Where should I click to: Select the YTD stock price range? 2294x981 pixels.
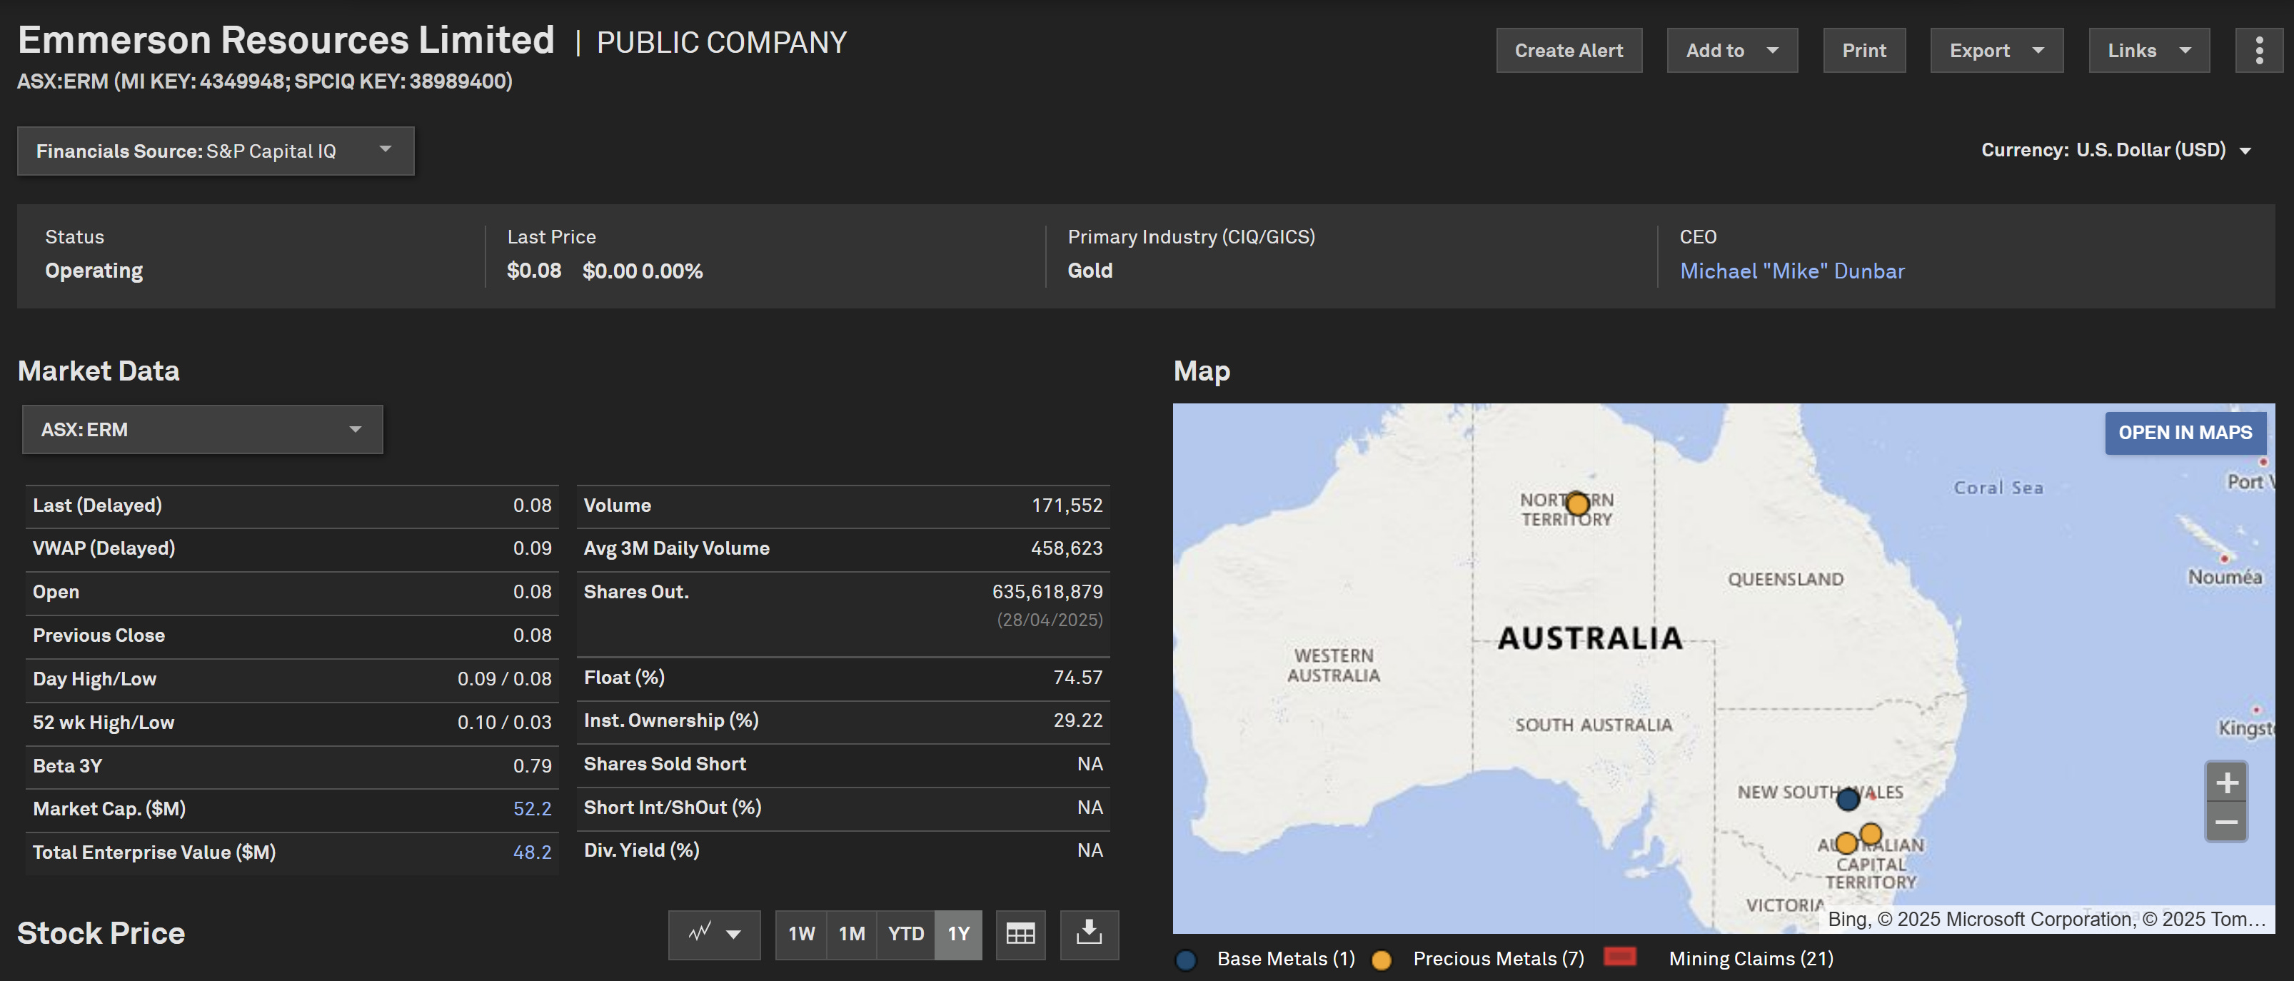tap(905, 934)
